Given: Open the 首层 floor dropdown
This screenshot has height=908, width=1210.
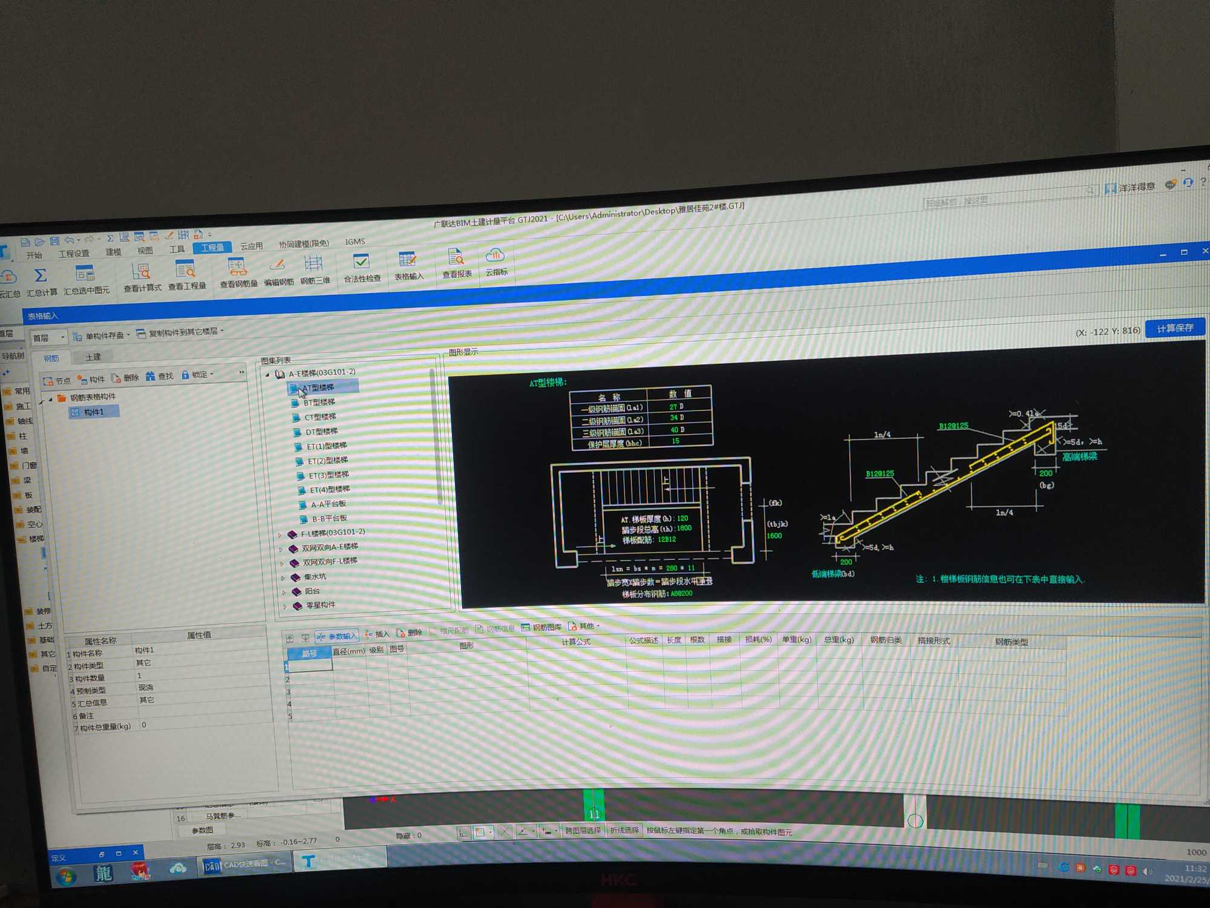Looking at the screenshot, I should pos(49,337).
